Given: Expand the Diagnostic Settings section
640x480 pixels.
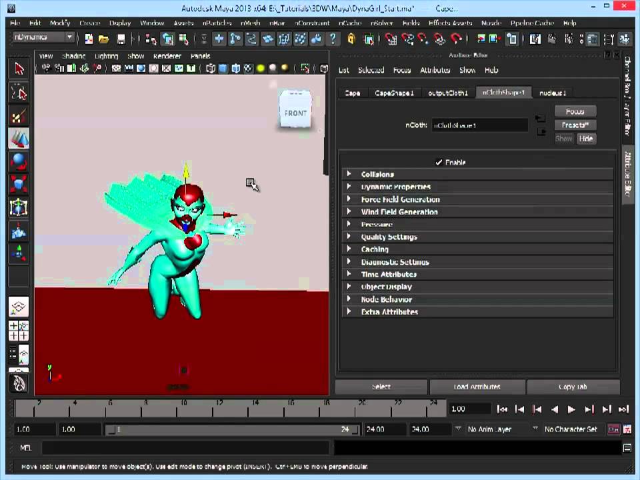Looking at the screenshot, I should 477,261.
